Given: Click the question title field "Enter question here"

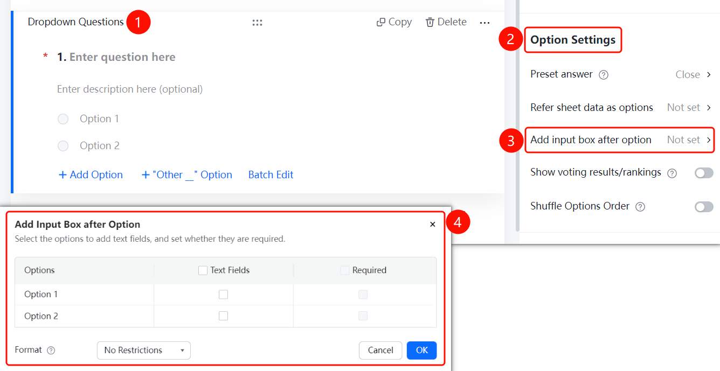Looking at the screenshot, I should point(122,57).
